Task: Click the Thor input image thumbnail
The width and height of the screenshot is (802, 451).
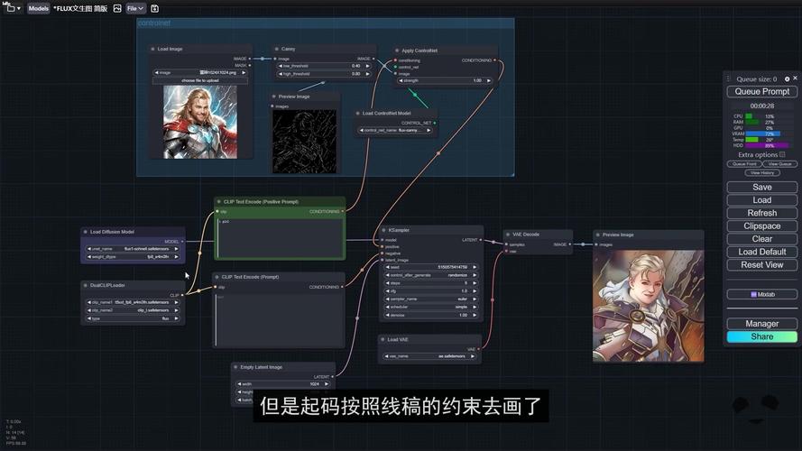Action: [200, 122]
